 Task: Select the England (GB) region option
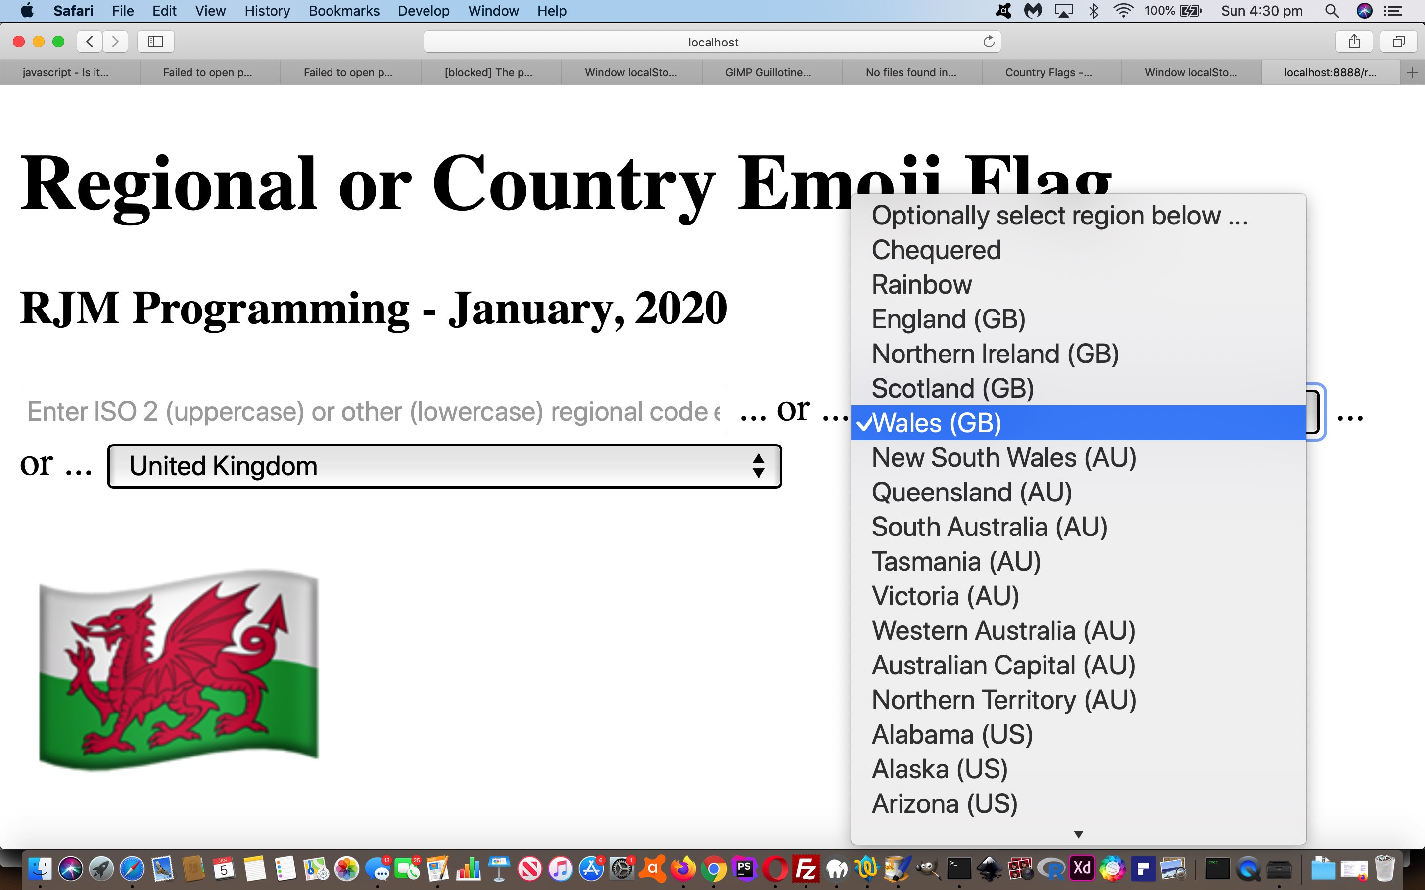(947, 319)
